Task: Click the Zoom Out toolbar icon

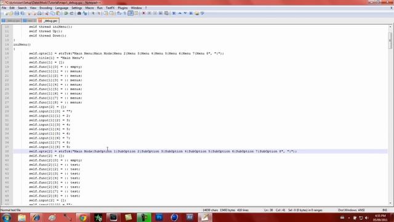Action: click(98, 13)
